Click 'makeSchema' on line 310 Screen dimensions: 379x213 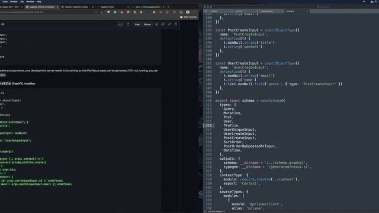(271, 101)
